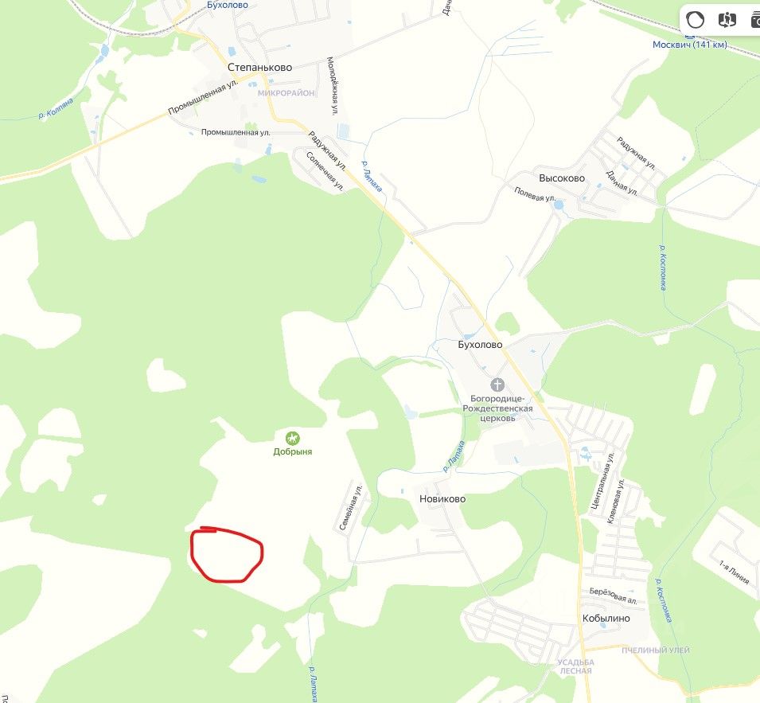Select the Бухолово village label near church
The width and height of the screenshot is (760, 703).
[x=480, y=344]
